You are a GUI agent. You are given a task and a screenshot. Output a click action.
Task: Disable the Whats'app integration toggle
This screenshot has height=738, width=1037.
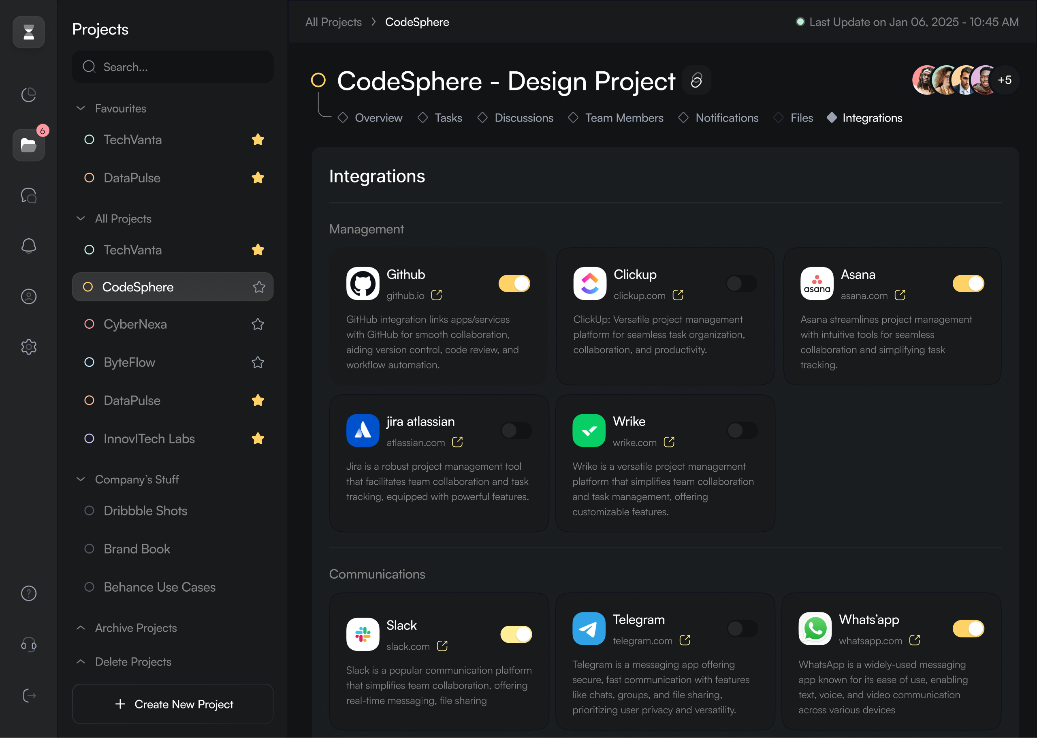[x=969, y=629]
